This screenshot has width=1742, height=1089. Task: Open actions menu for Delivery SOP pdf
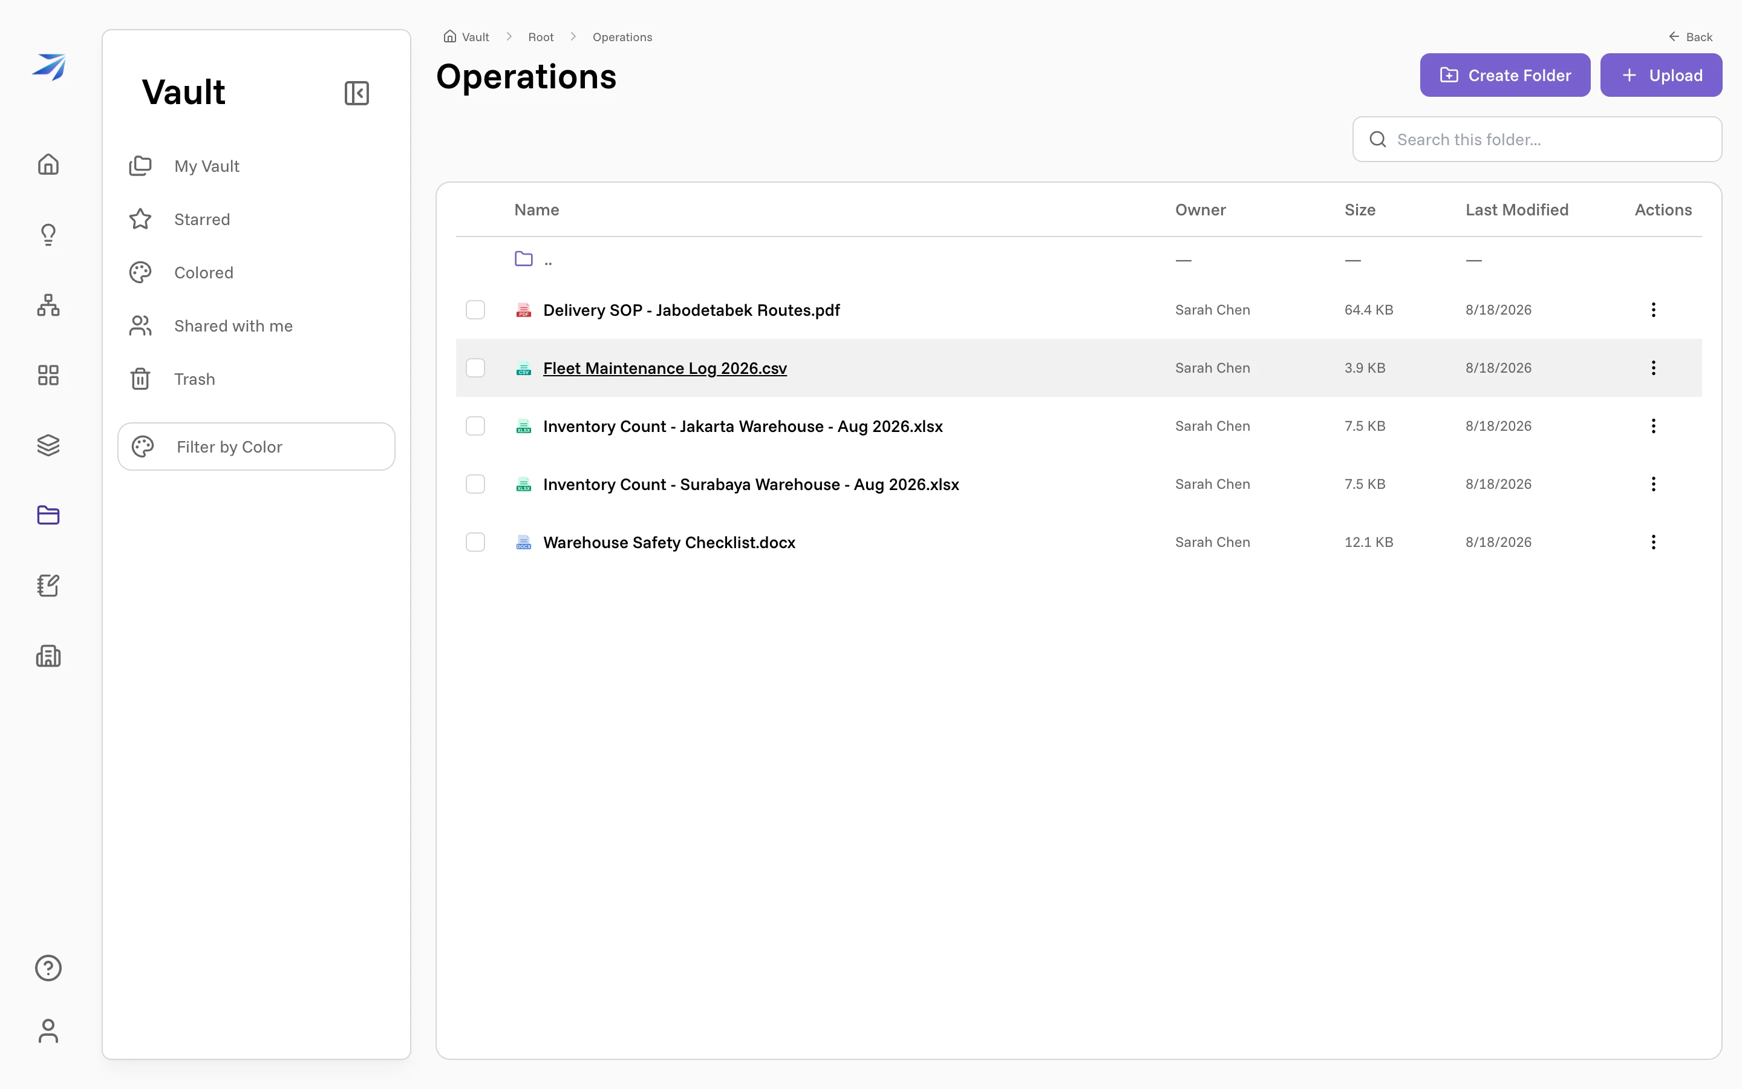(x=1654, y=310)
